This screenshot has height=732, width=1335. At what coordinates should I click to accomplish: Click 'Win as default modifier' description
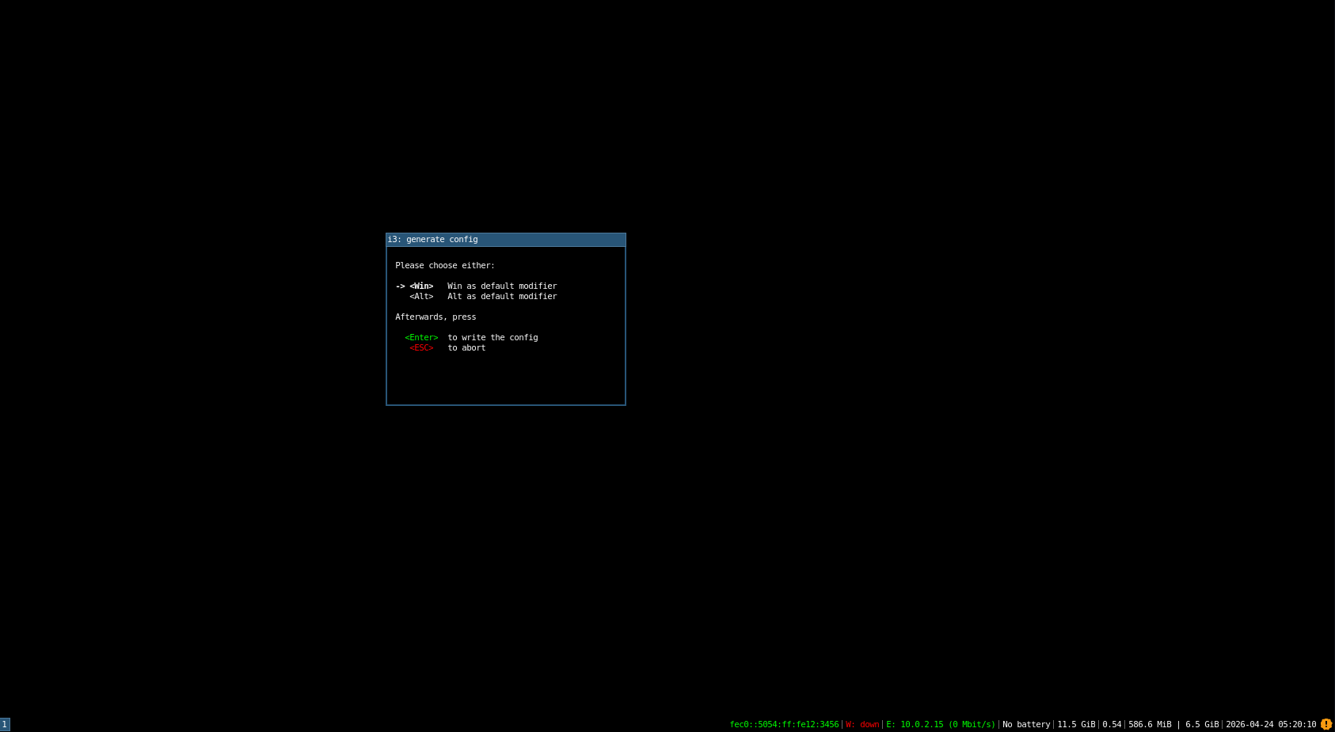coord(502,286)
